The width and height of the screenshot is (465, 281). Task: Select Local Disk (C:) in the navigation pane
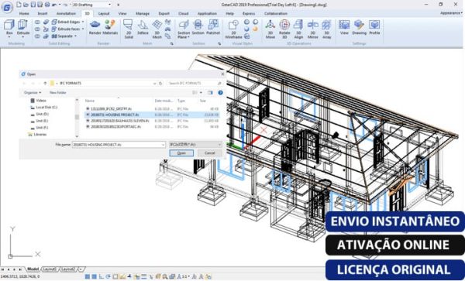[44, 107]
